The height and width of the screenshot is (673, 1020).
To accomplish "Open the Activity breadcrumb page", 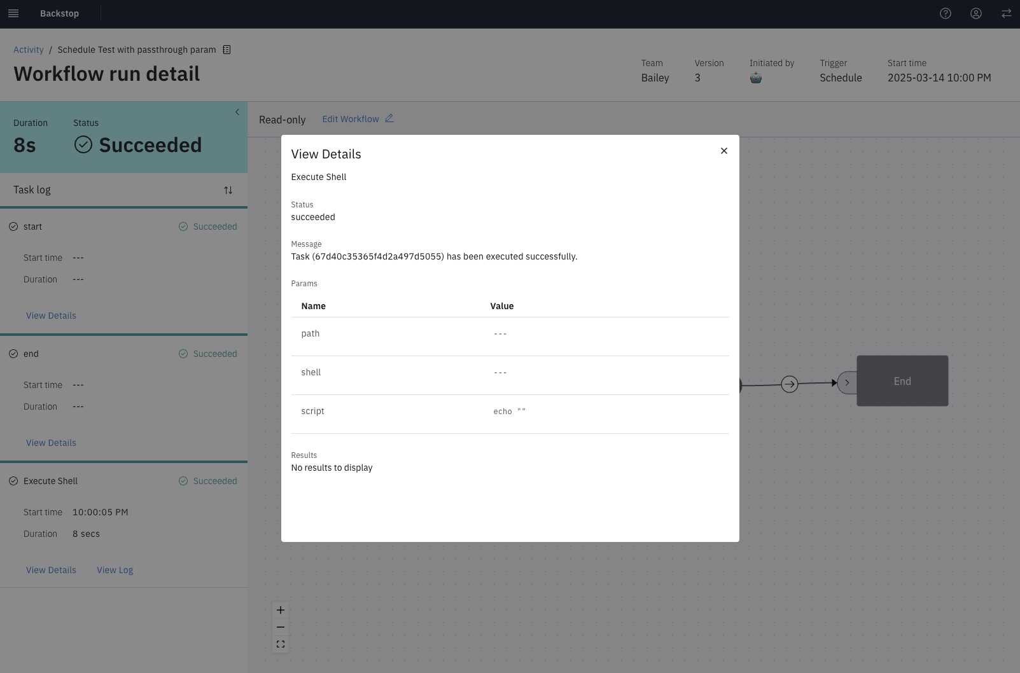I will 28,49.
